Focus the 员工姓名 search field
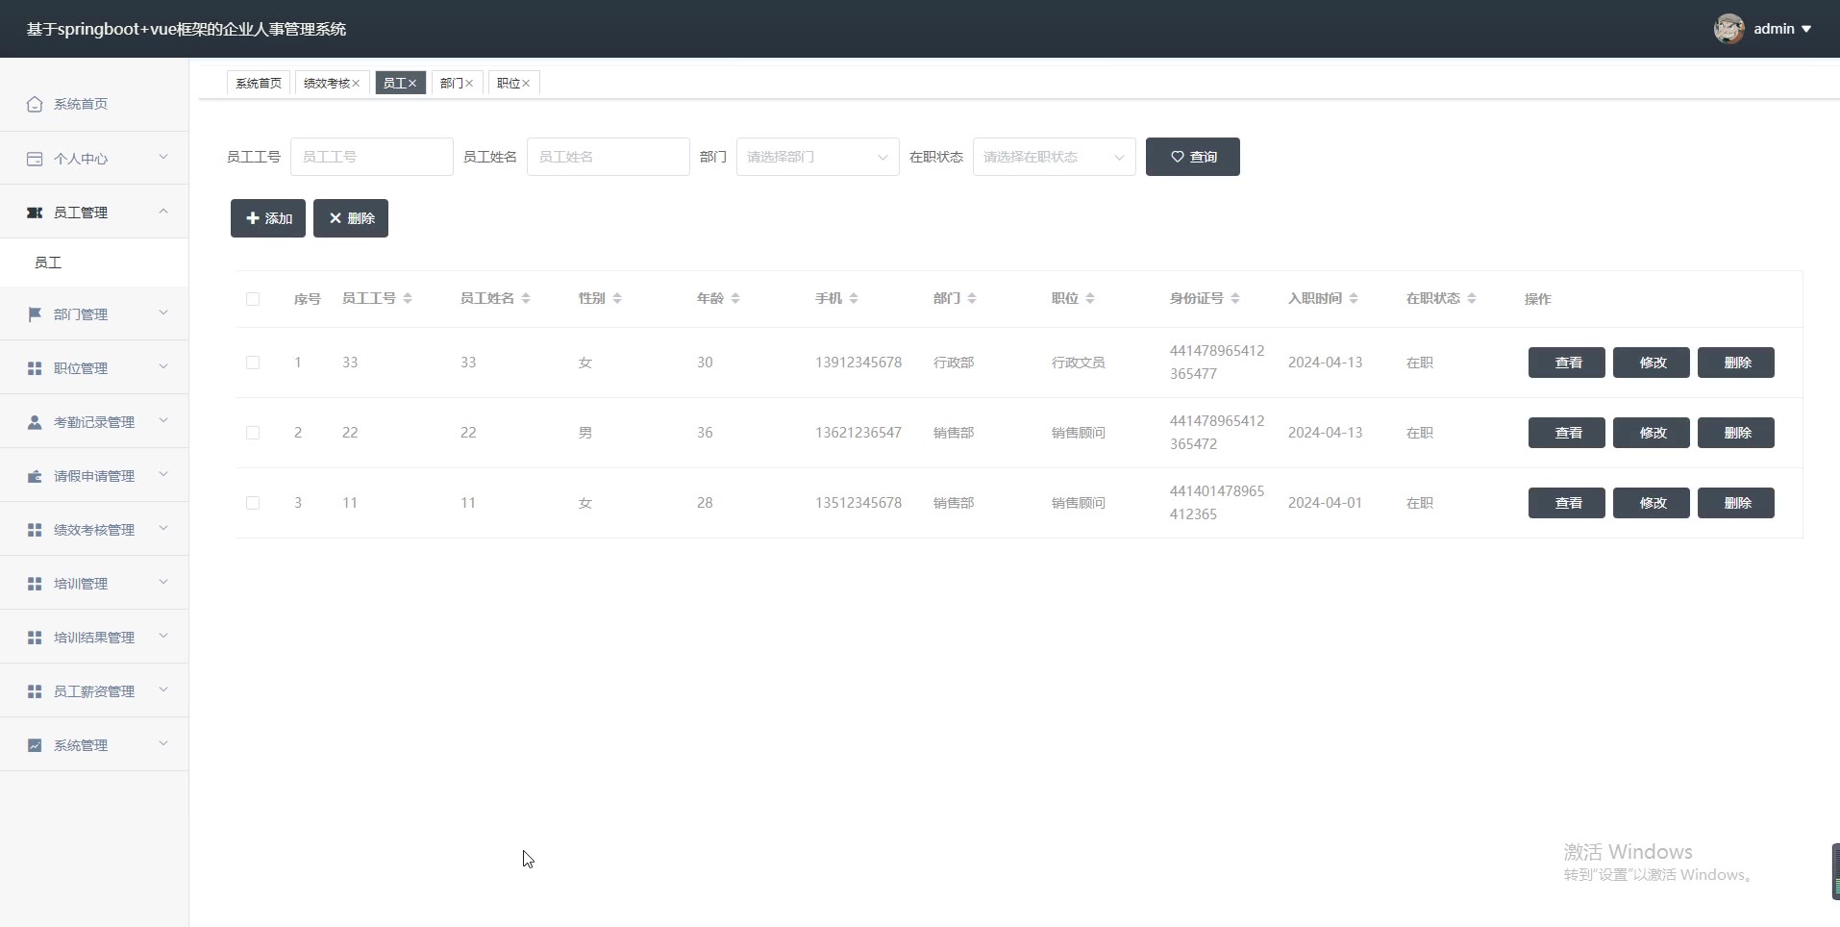Image resolution: width=1840 pixels, height=927 pixels. [x=608, y=157]
